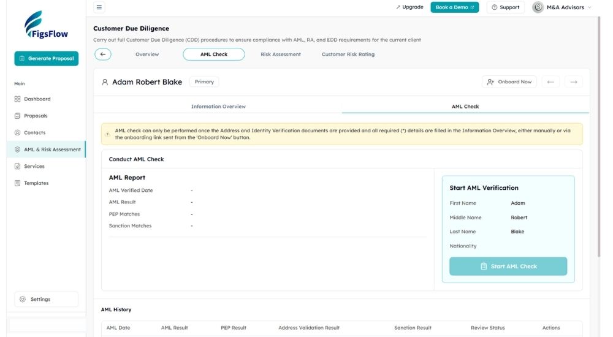Click the Contacts person icon
Viewport: 613px width, 337px height.
tap(17, 132)
